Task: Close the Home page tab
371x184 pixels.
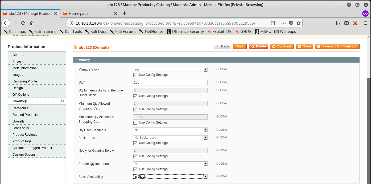Action: coord(116,13)
